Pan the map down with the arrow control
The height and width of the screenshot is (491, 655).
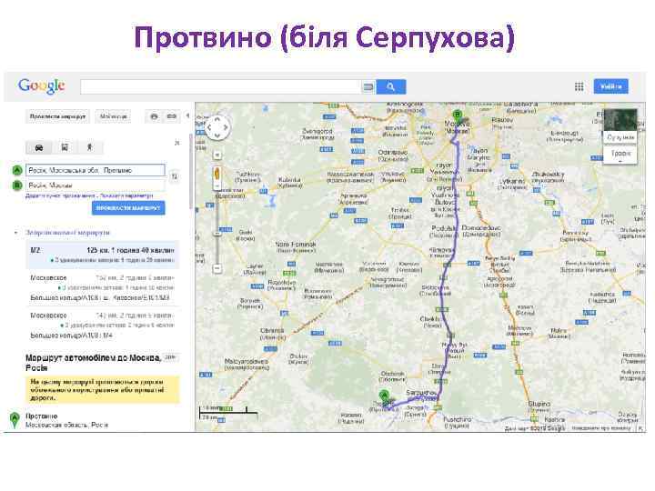217,135
